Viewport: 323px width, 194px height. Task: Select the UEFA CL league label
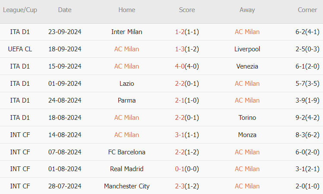(20, 49)
